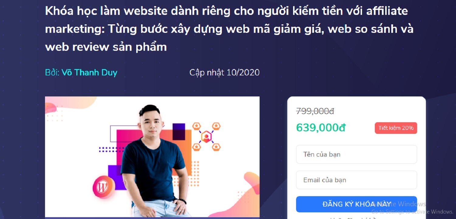Click the top-right orange hexagon icon

pyautogui.click(x=216, y=126)
